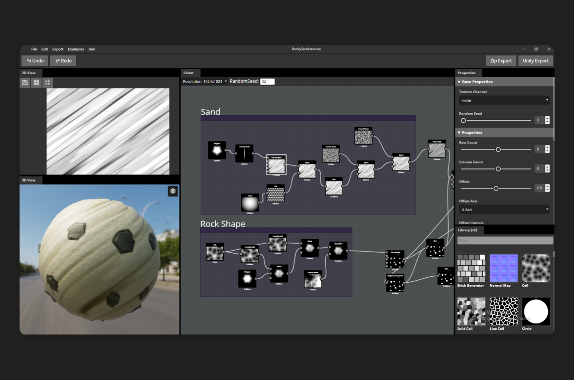Select the Cell node in Rock Shape frame
This screenshot has width=574, height=380.
click(x=215, y=252)
